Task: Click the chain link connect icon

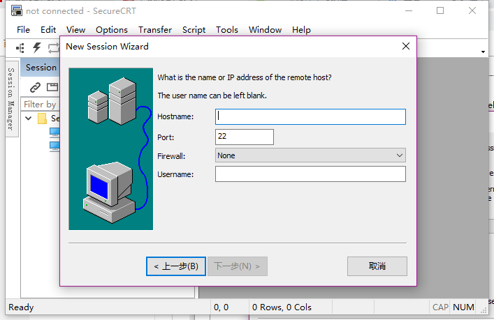Action: tap(35, 87)
